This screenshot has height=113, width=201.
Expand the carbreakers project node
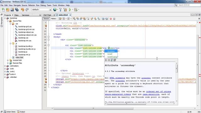tap(5, 66)
